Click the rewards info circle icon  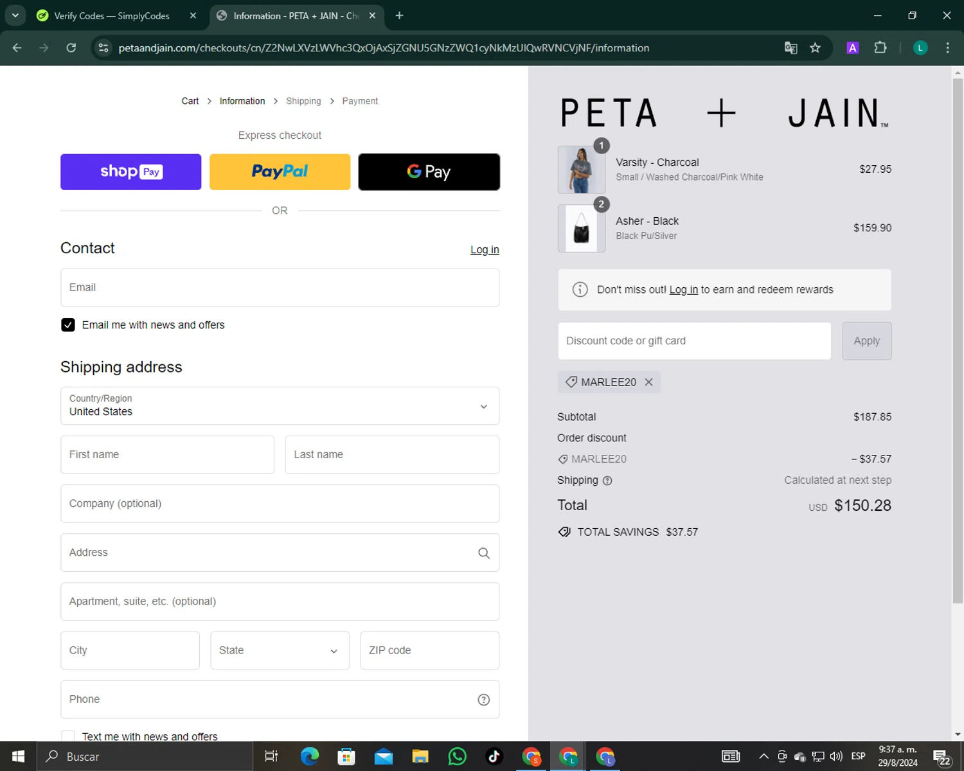[x=580, y=289]
